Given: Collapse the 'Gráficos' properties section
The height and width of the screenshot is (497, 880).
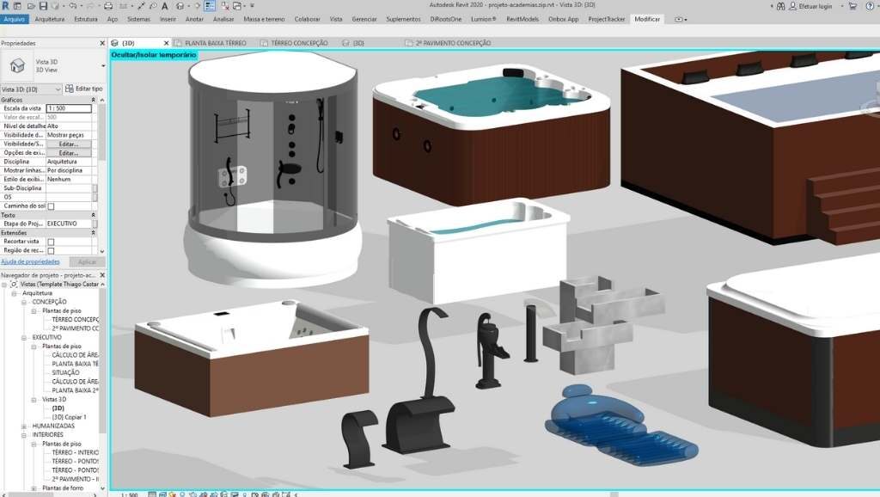Looking at the screenshot, I should (x=95, y=100).
